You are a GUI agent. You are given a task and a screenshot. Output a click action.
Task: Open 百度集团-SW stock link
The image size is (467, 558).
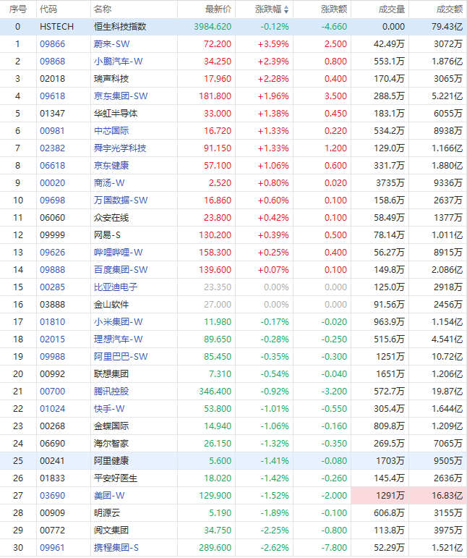(x=121, y=270)
